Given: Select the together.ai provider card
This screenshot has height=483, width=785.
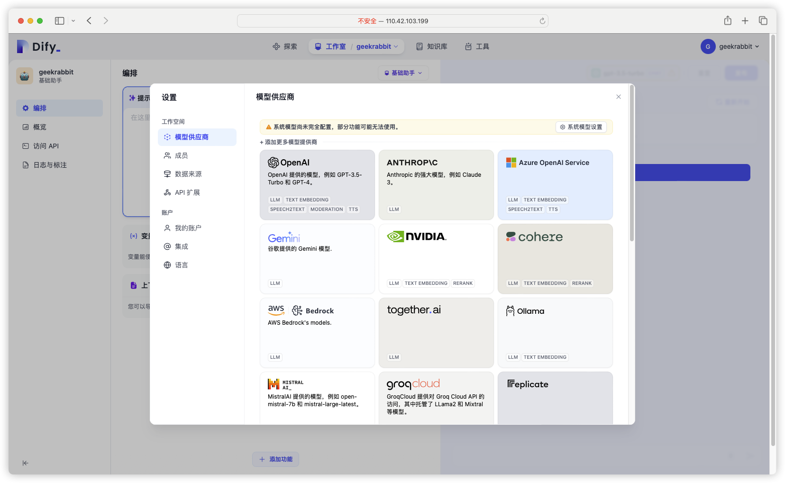Looking at the screenshot, I should point(436,333).
